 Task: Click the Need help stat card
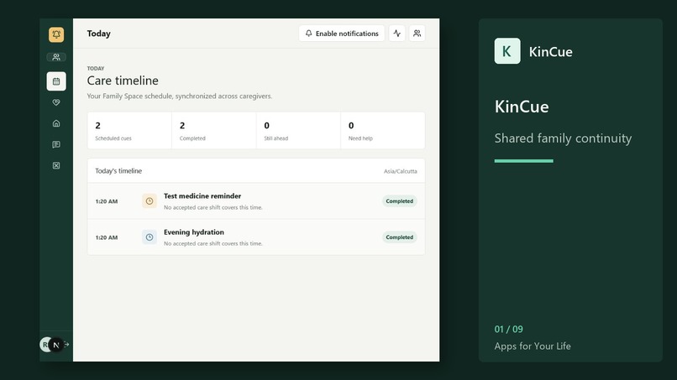pyautogui.click(x=382, y=131)
